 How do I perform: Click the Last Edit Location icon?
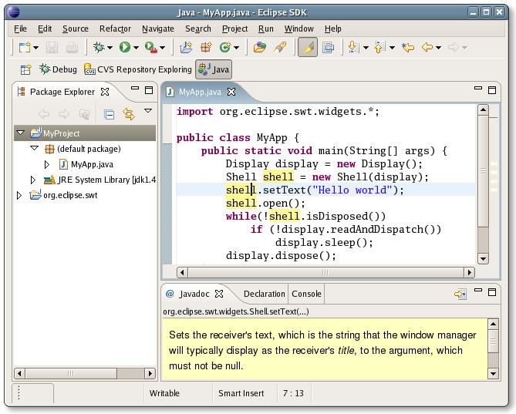pos(408,48)
